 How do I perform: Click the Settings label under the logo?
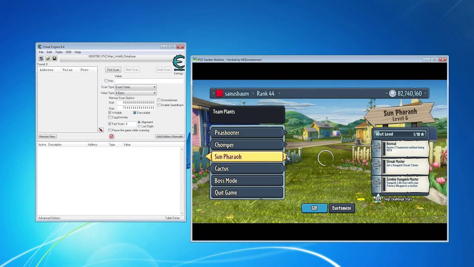(178, 73)
